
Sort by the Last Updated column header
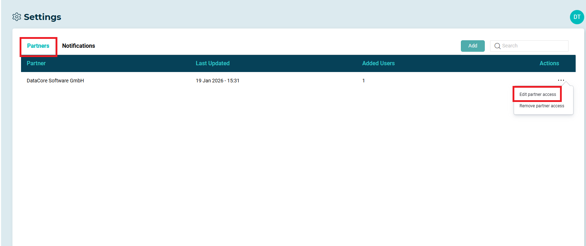tap(212, 63)
